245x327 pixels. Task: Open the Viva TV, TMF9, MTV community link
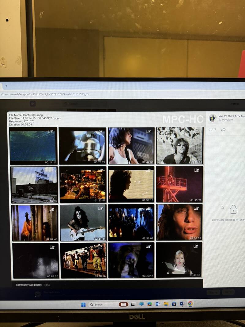coord(231,116)
